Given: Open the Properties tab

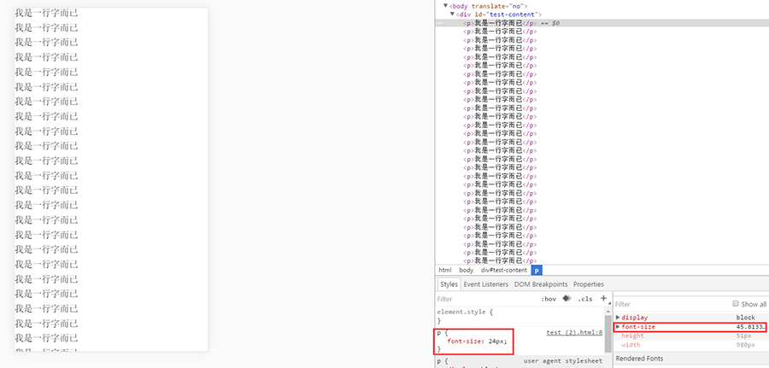Looking at the screenshot, I should (x=589, y=284).
